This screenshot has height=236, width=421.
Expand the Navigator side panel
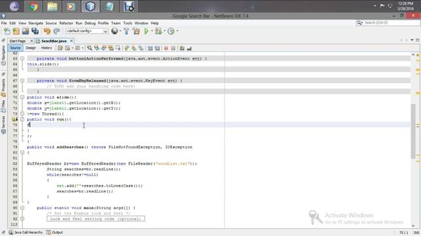click(3, 55)
